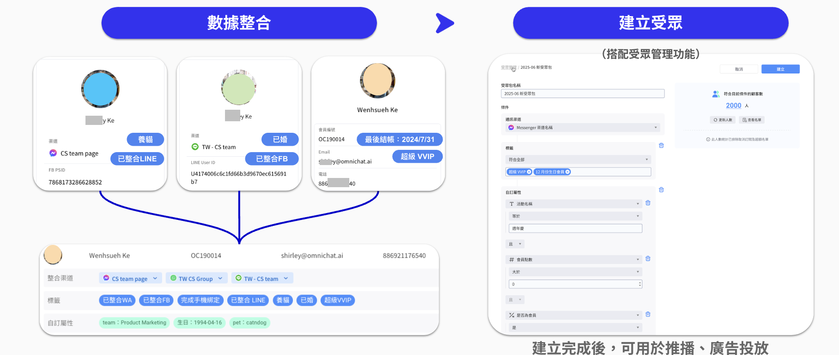Open the 查看名單 view list button
The height and width of the screenshot is (355, 839).
(x=752, y=120)
